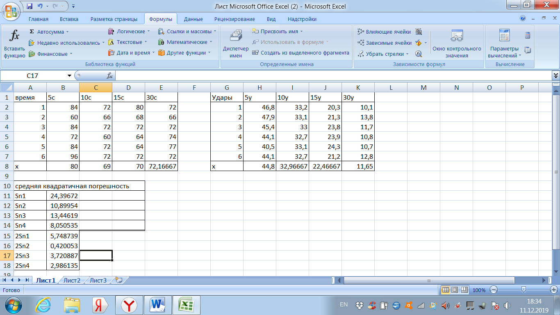Insert a new worksheet tab
This screenshot has width=560, height=315.
click(x=119, y=281)
